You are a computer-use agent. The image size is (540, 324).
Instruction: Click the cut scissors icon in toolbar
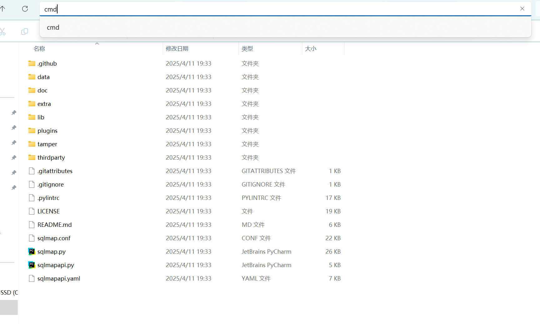(2, 32)
